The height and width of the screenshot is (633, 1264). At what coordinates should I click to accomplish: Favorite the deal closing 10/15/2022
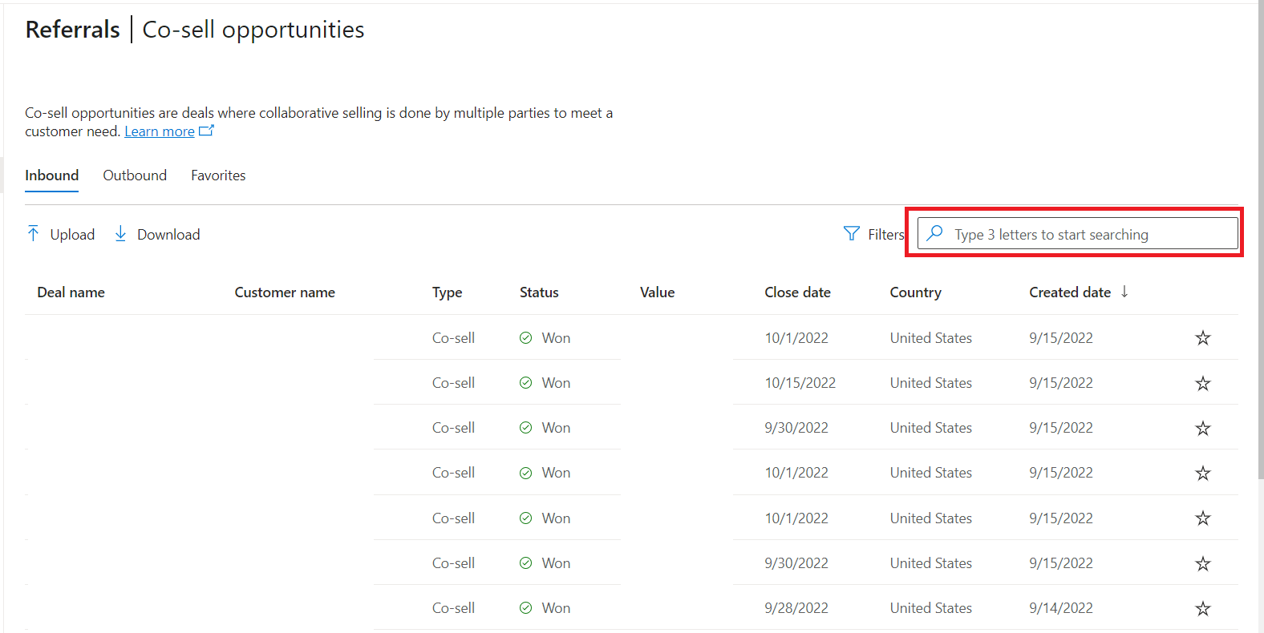[x=1202, y=383]
